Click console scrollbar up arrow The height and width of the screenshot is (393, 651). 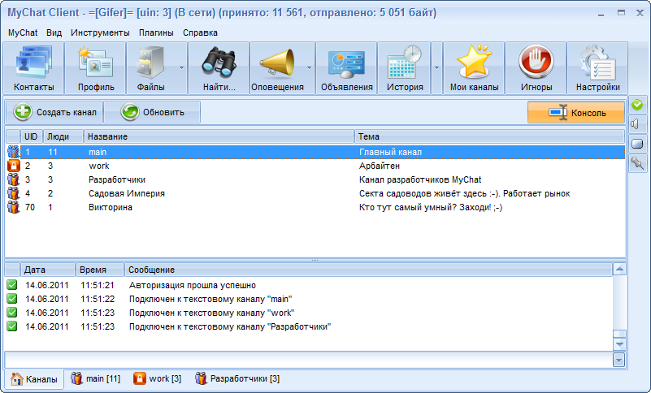(x=619, y=270)
